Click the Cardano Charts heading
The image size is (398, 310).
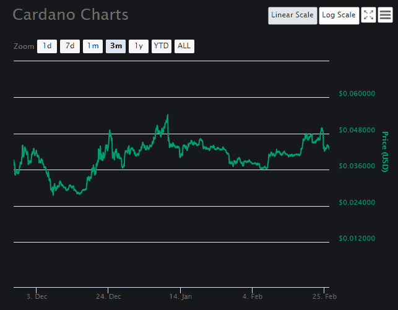coord(71,15)
